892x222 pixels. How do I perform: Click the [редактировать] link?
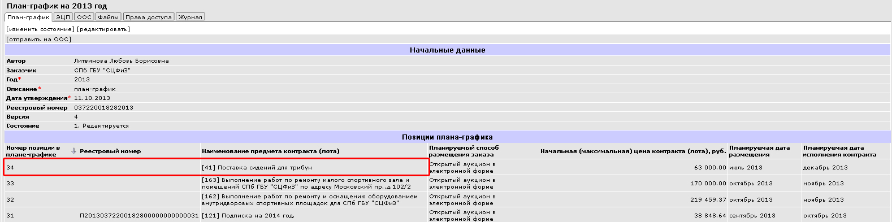click(103, 29)
